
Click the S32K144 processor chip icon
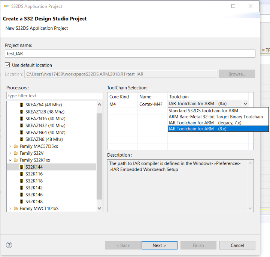click(22, 167)
